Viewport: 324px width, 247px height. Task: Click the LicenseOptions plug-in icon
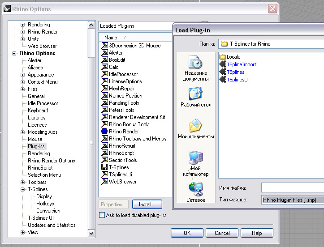pyautogui.click(x=104, y=81)
